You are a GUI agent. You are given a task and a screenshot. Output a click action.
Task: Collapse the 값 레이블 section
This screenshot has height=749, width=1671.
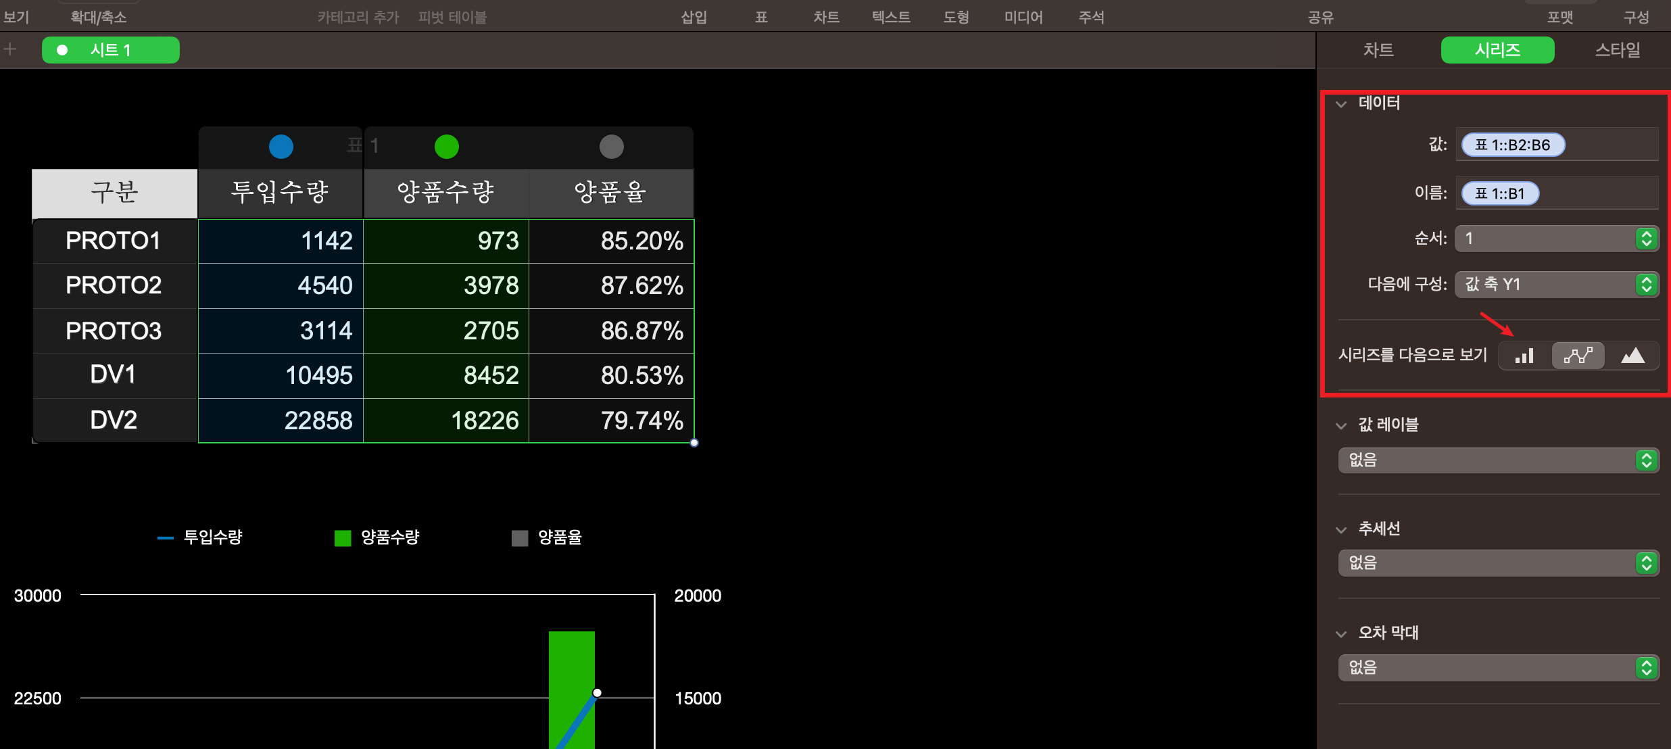pos(1341,425)
